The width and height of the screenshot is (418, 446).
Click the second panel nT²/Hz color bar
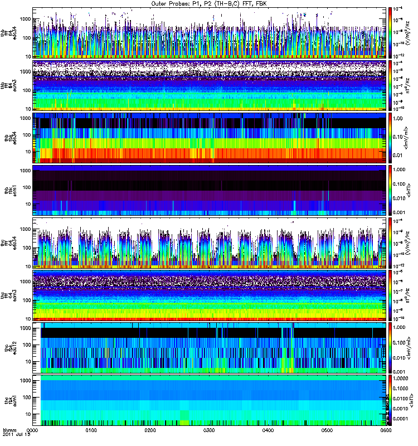(390, 85)
